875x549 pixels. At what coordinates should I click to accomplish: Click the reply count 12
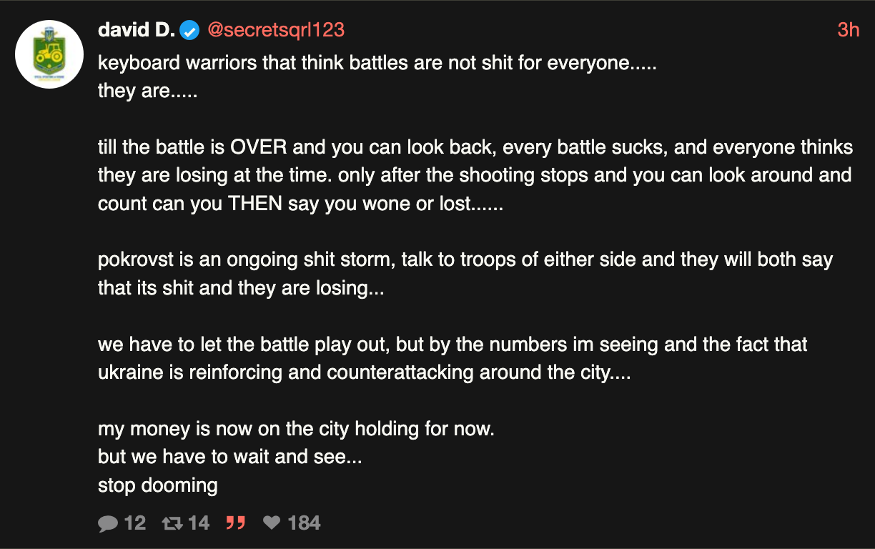pos(134,524)
